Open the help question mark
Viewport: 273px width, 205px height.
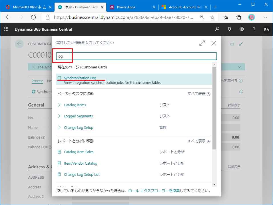254,29
